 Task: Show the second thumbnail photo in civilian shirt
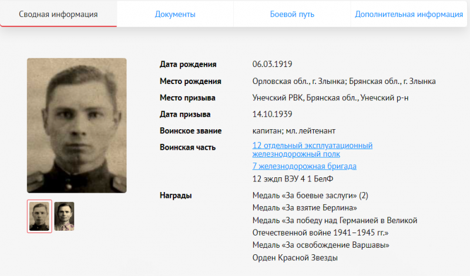tap(64, 216)
